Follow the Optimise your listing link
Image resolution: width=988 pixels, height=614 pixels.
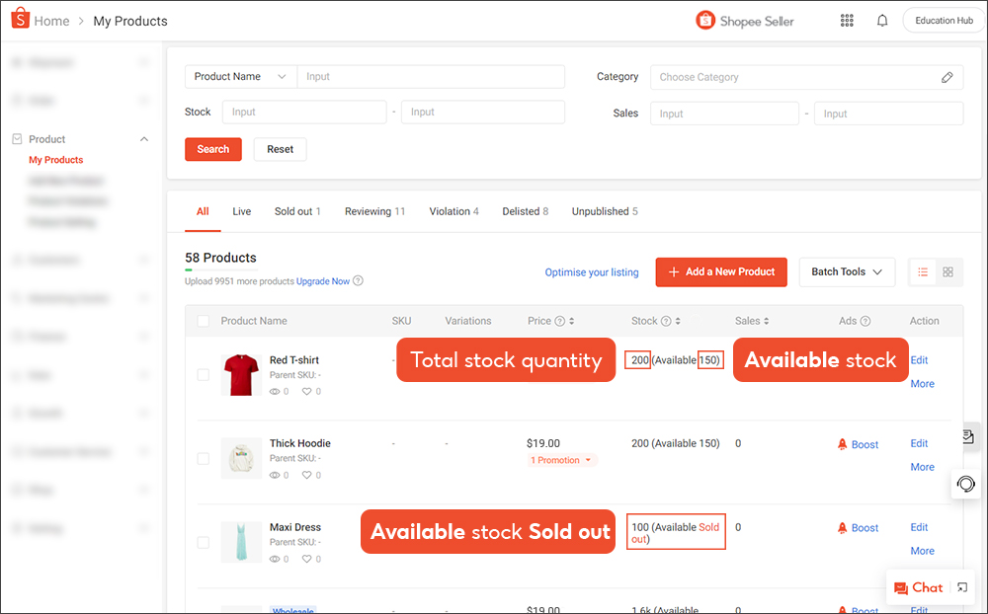click(592, 272)
